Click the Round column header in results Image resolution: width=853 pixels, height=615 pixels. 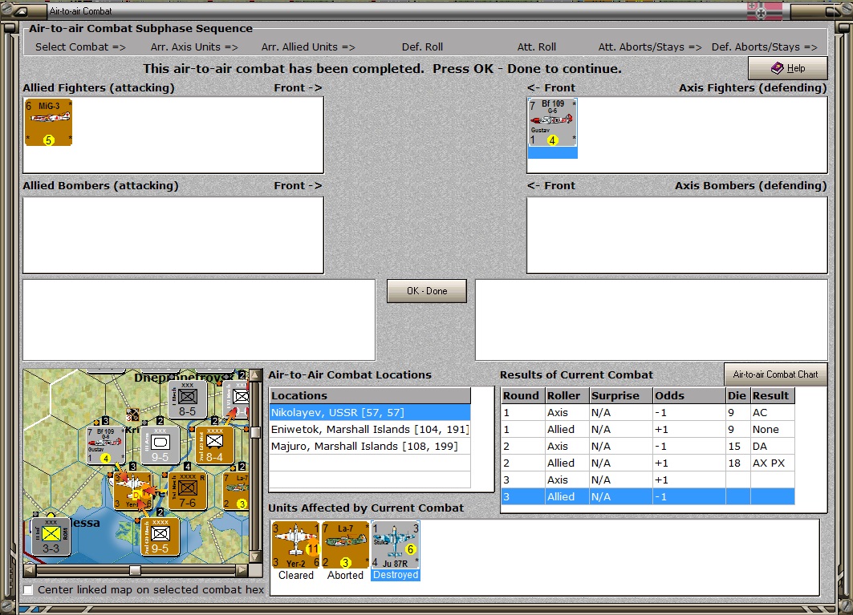click(522, 395)
